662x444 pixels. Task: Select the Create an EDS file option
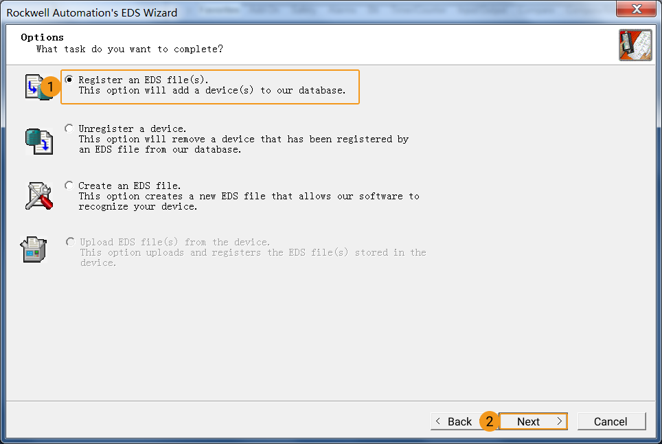coord(69,185)
